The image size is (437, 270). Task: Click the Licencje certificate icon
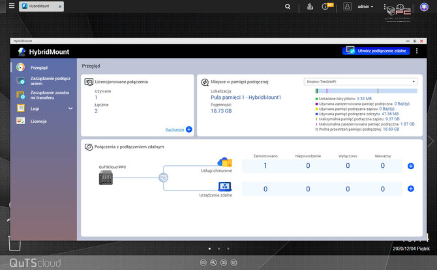[21, 120]
